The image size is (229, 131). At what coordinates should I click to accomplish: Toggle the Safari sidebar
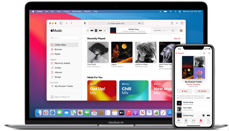[61, 23]
